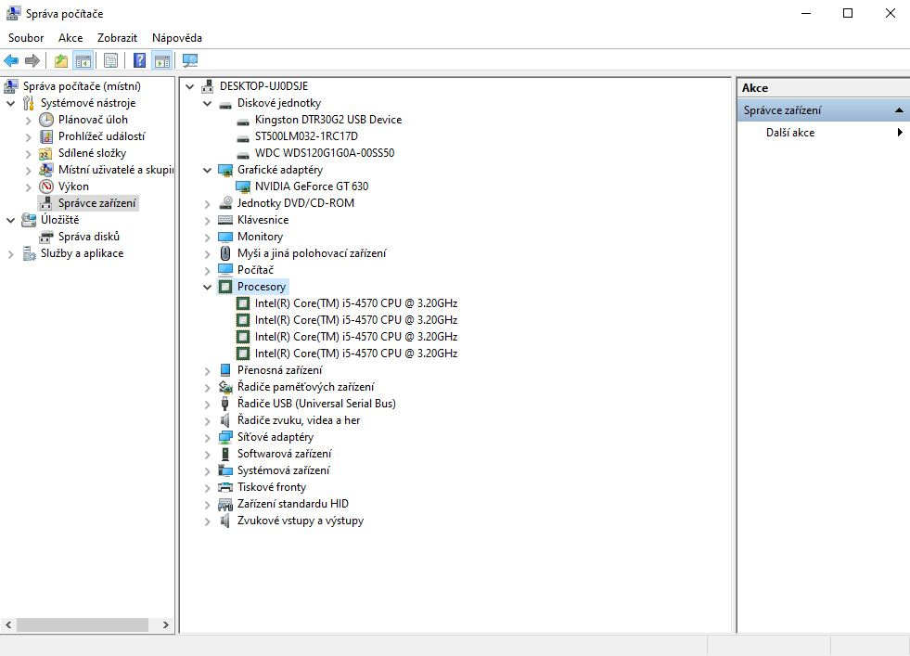The width and height of the screenshot is (910, 656).
Task: Toggle the Action pane toolbar icon
Action: (162, 60)
